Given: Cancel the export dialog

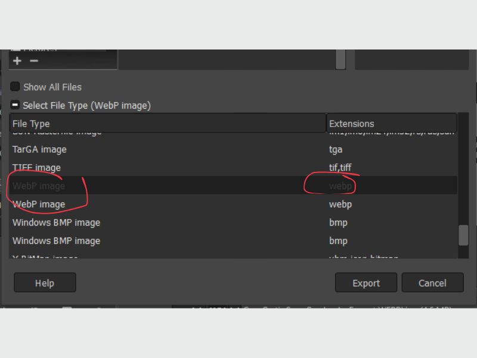Looking at the screenshot, I should pyautogui.click(x=432, y=283).
